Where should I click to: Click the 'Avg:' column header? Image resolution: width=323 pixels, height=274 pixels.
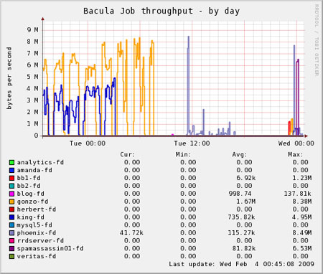coord(240,154)
